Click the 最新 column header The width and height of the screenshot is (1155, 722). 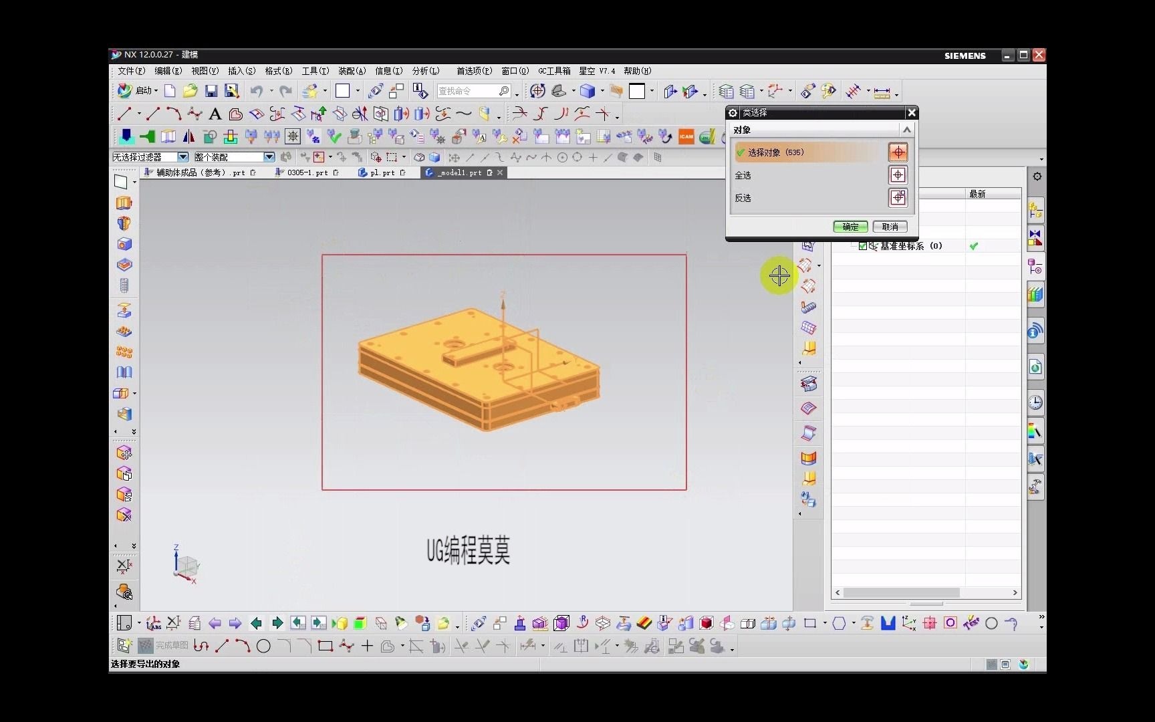[x=993, y=194]
